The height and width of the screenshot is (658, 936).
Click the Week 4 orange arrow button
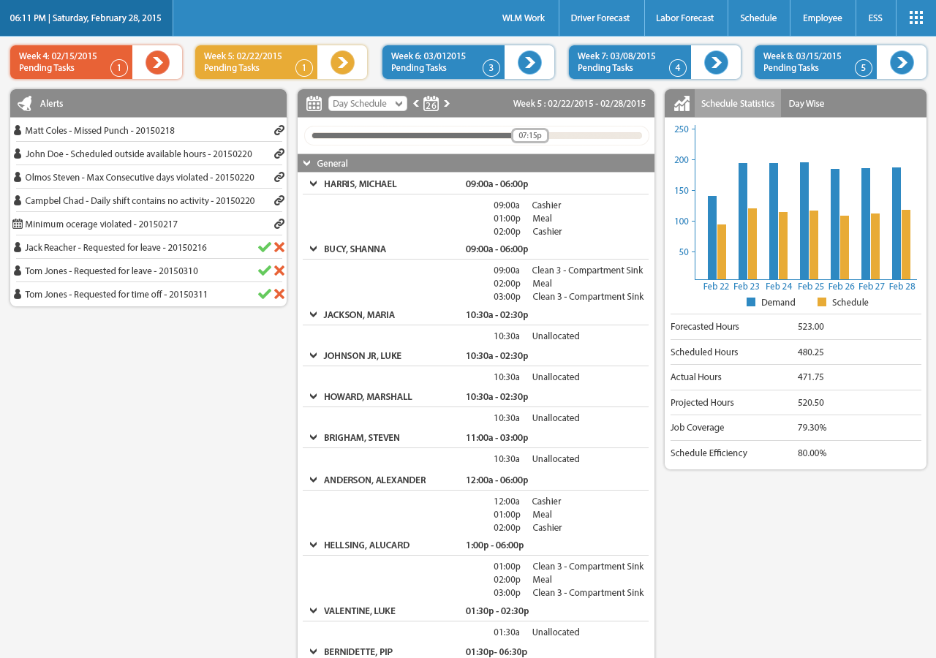(x=157, y=63)
